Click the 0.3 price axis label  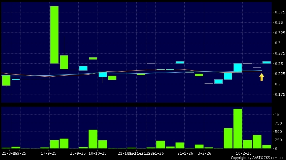coord(277,43)
